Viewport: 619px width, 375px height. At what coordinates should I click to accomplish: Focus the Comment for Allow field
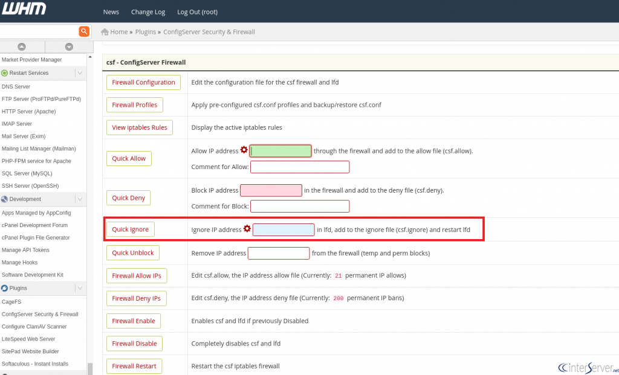(300, 167)
